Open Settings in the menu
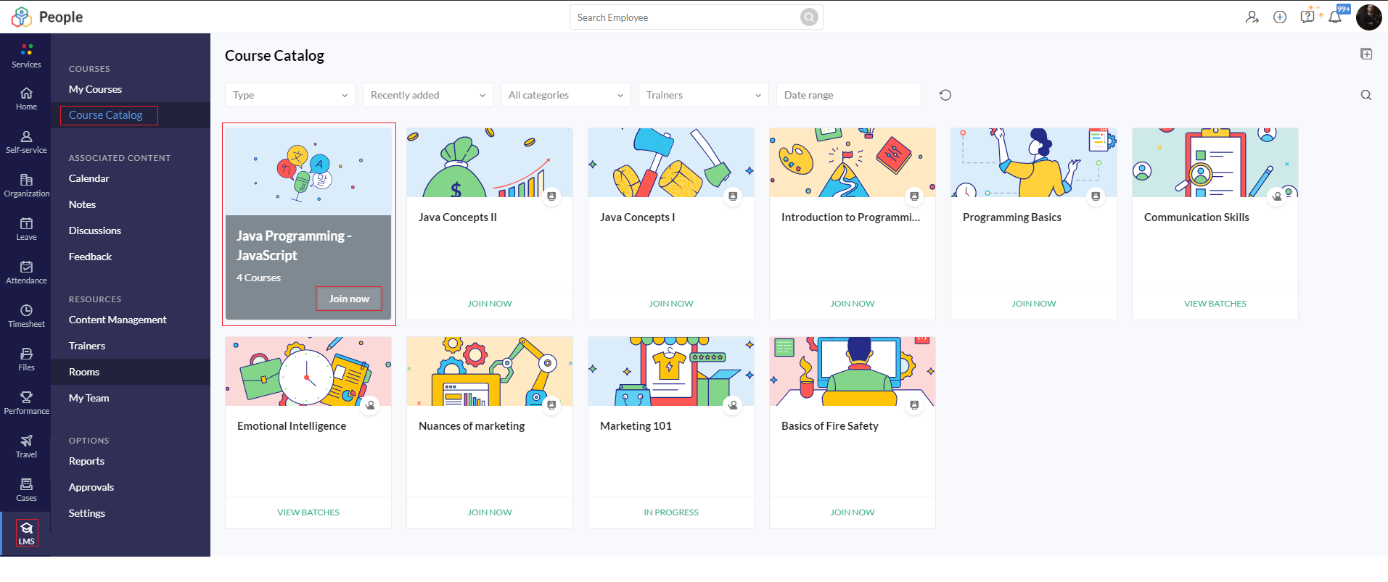The width and height of the screenshot is (1388, 582). (87, 513)
